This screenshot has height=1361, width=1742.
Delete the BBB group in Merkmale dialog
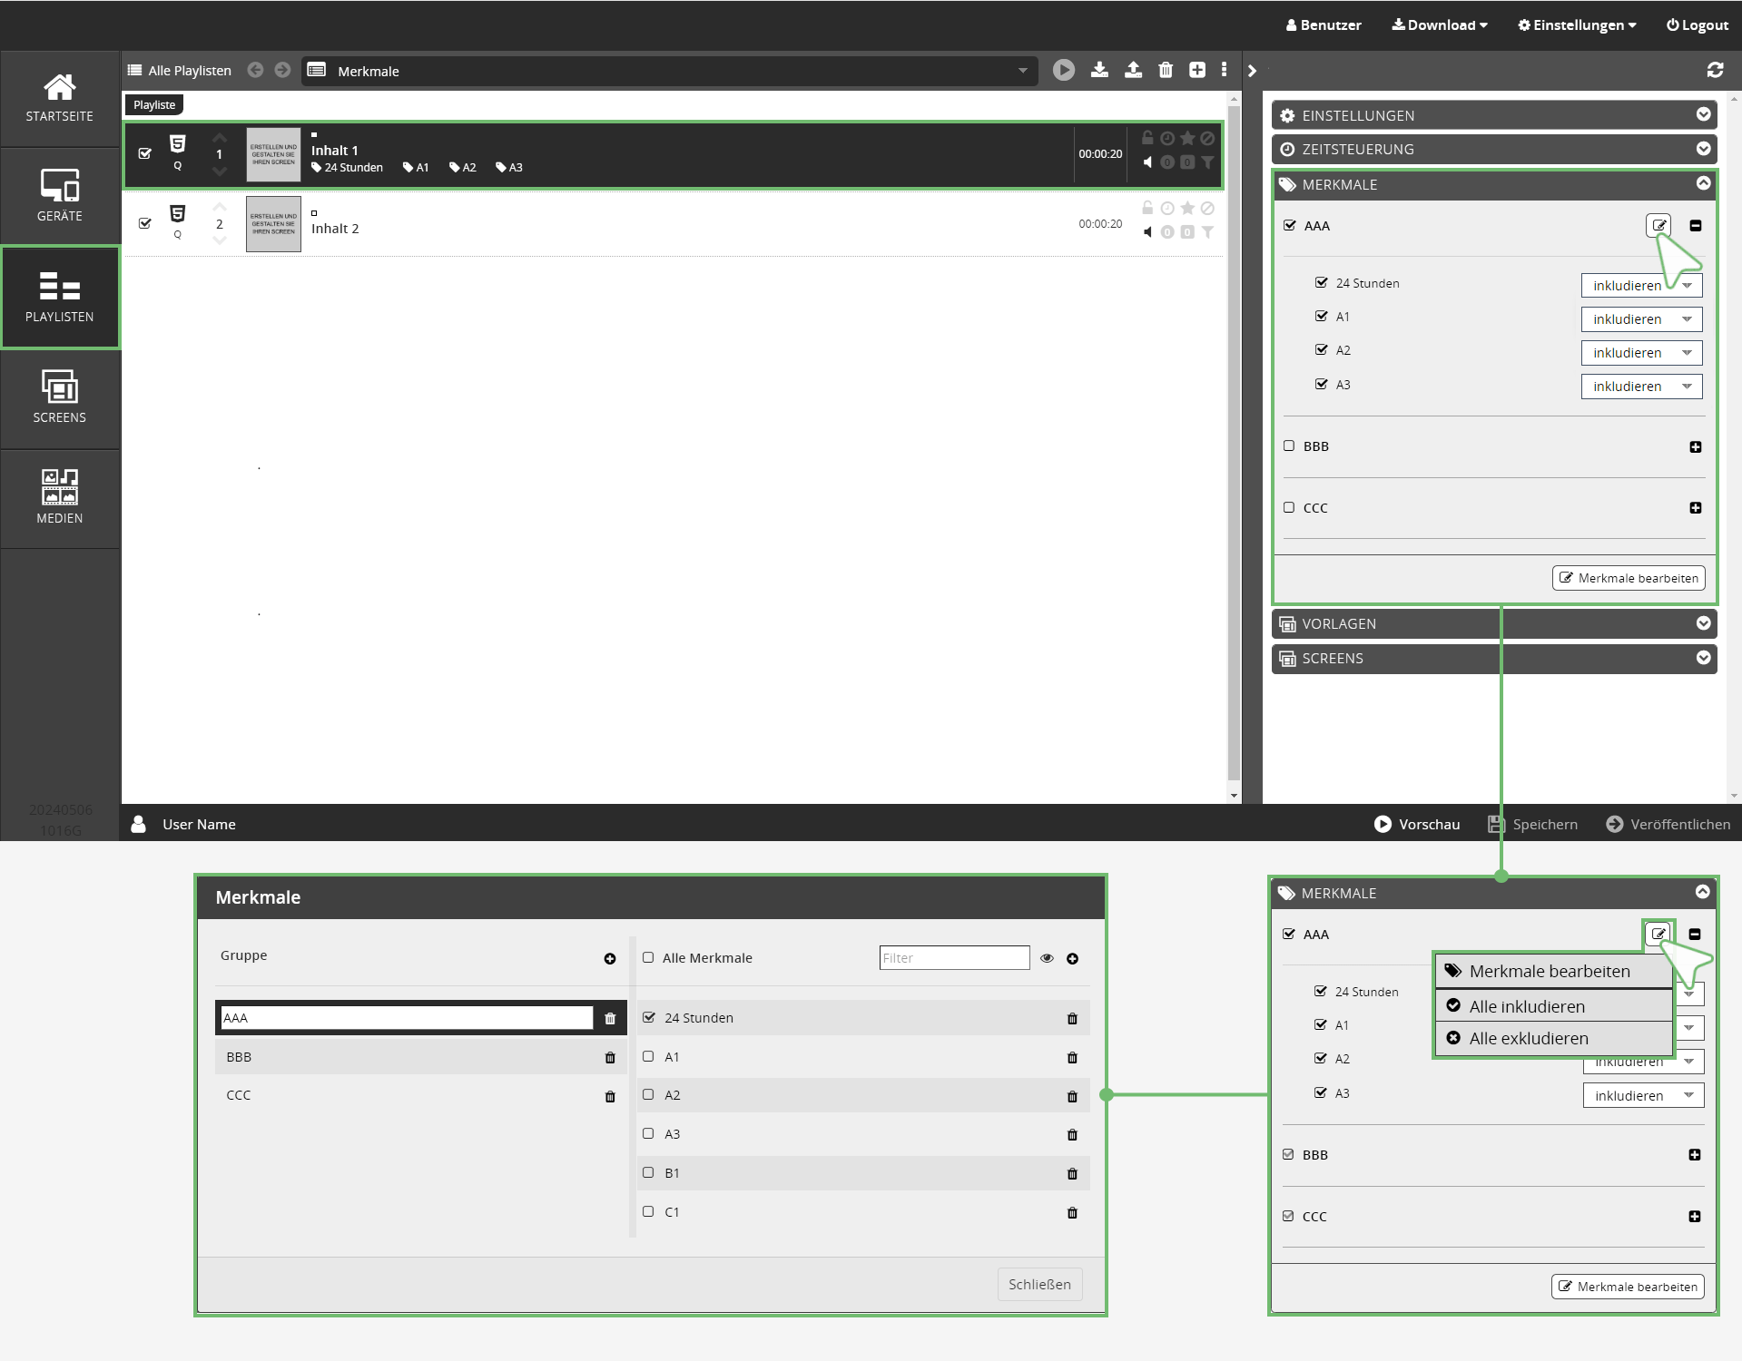pos(610,1057)
